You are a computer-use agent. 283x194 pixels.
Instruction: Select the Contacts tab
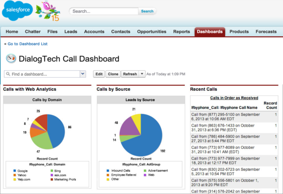tap(121, 32)
